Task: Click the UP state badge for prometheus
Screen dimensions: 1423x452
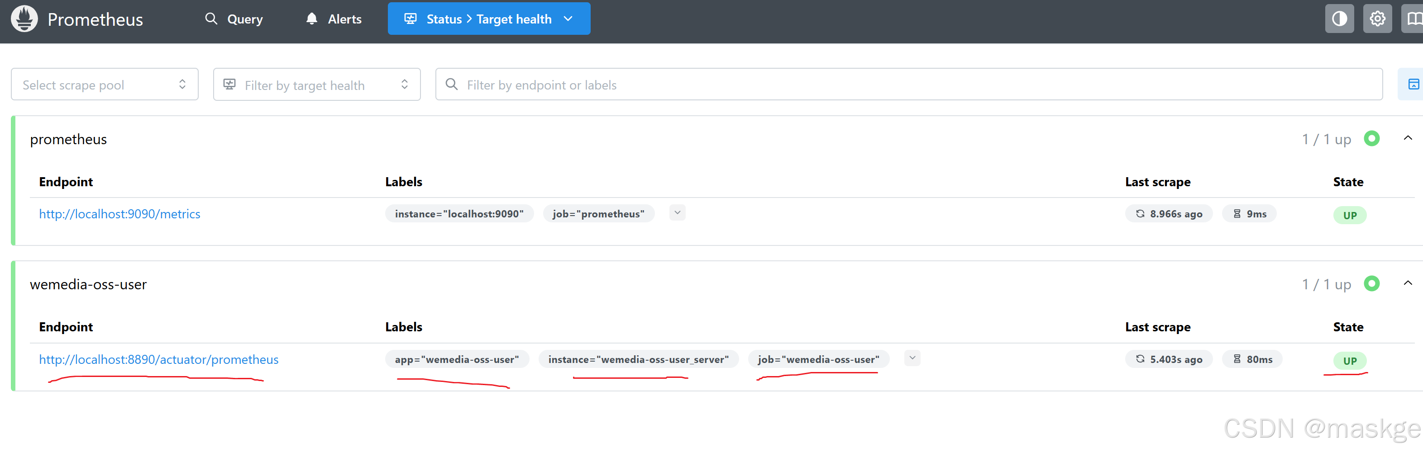Action: tap(1350, 215)
